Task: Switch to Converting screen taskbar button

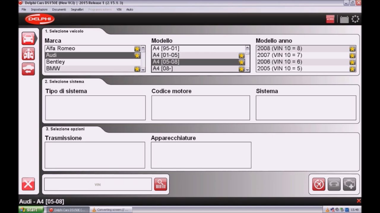Action: (x=111, y=210)
